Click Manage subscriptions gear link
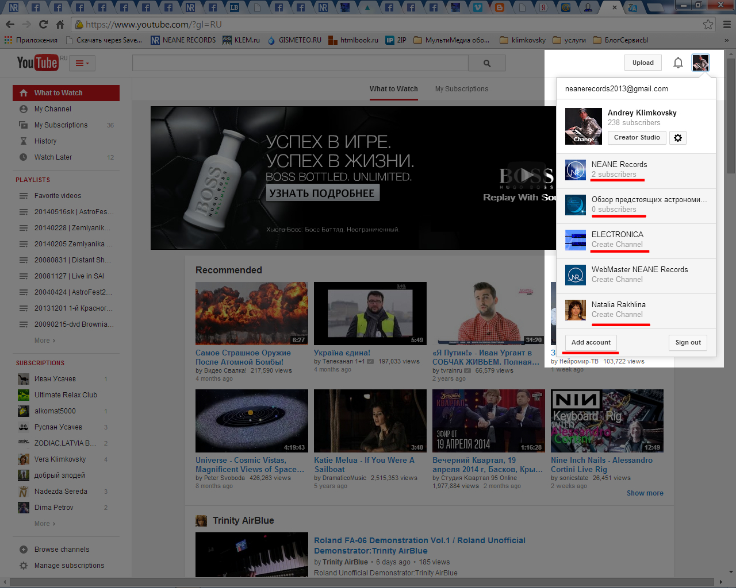The height and width of the screenshot is (588, 736). click(x=62, y=566)
